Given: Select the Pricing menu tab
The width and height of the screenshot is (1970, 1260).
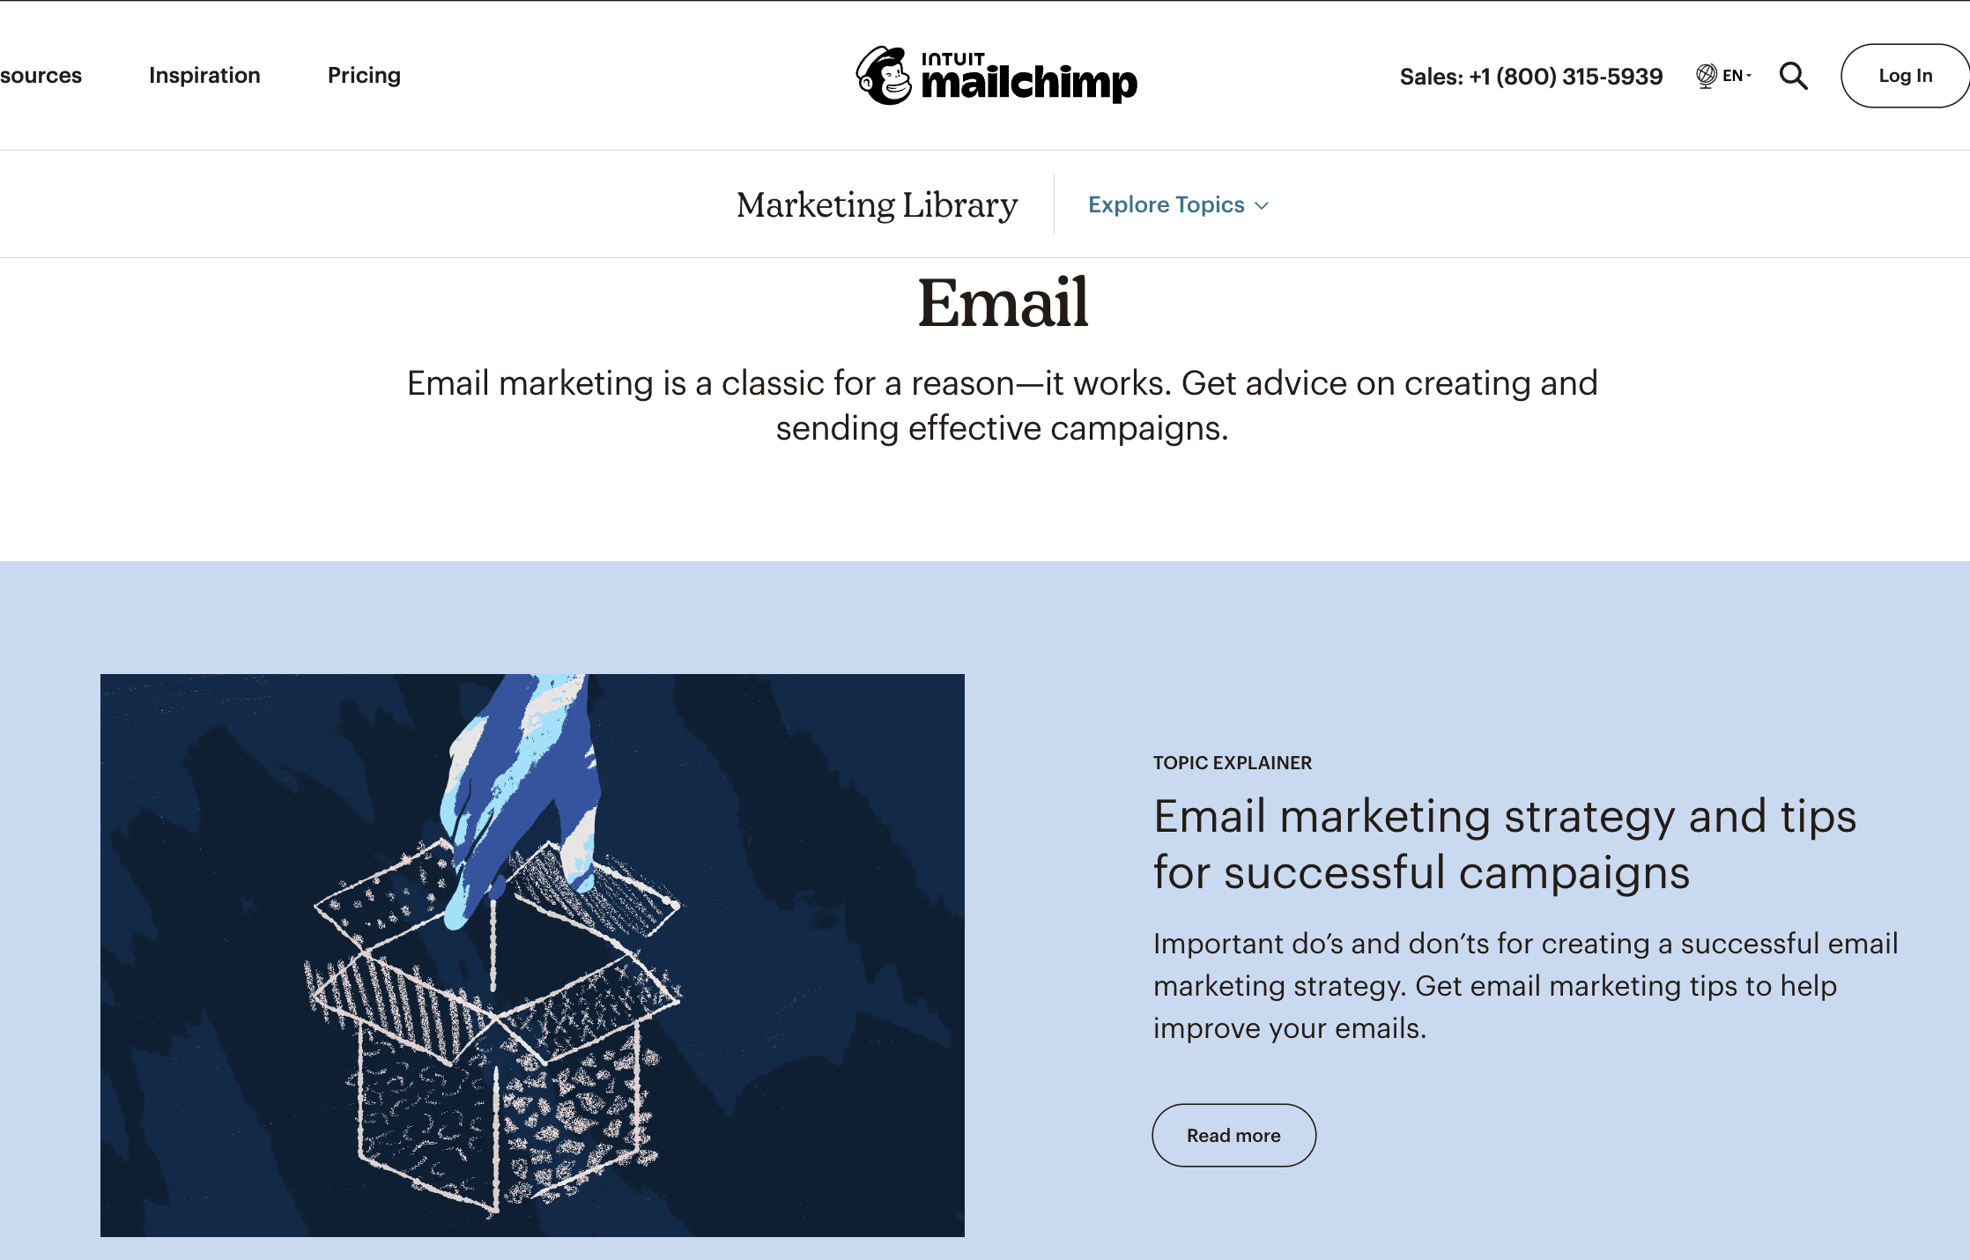Looking at the screenshot, I should point(363,75).
